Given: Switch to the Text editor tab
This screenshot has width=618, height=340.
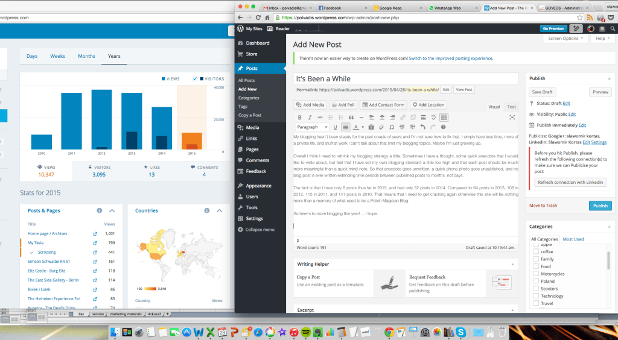Looking at the screenshot, I should [x=511, y=107].
